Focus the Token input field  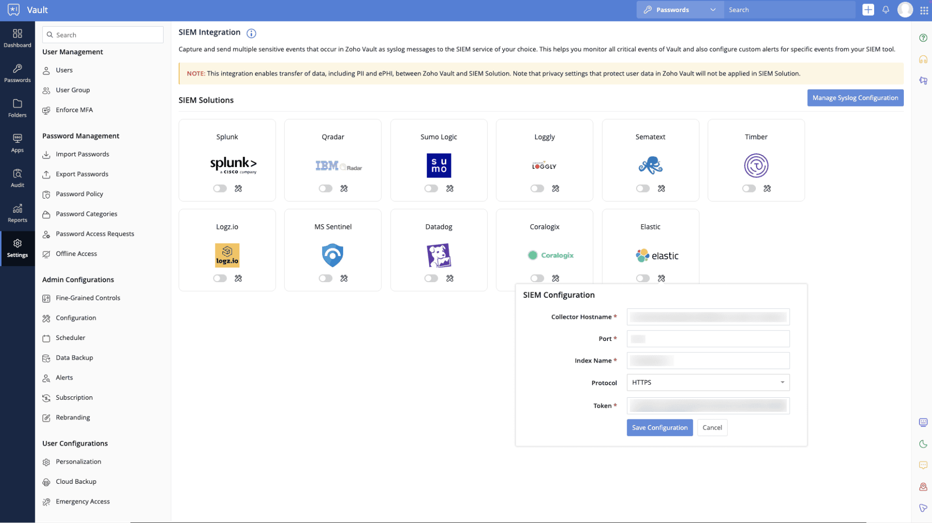click(708, 406)
